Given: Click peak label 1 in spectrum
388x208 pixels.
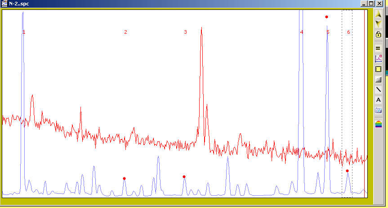Looking at the screenshot, I should (24, 32).
